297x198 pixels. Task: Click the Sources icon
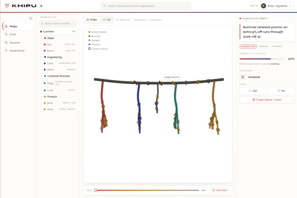[6, 43]
